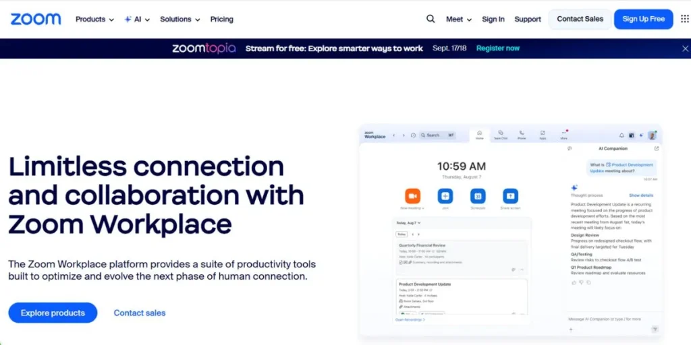691x345 pixels.
Task: Click the thumbs down icon under AI response
Action: pos(581,282)
